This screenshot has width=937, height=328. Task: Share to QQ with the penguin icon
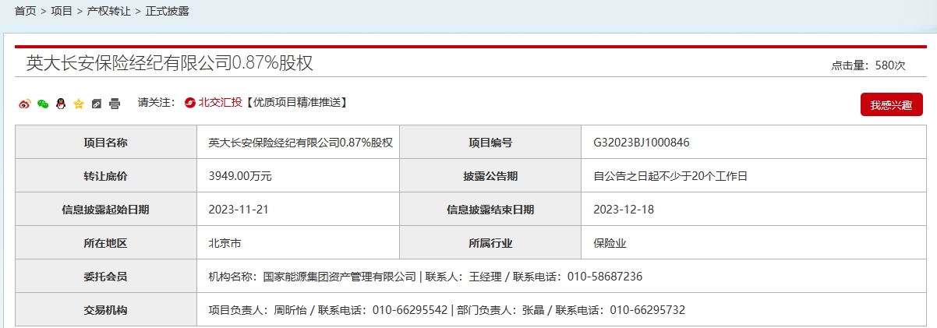point(61,104)
